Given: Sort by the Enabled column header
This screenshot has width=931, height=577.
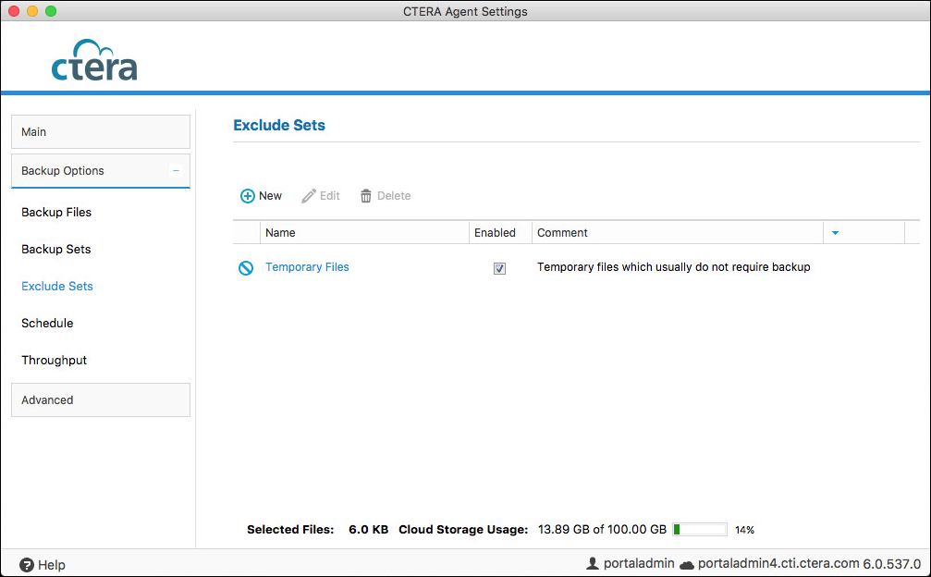Looking at the screenshot, I should click(x=500, y=233).
